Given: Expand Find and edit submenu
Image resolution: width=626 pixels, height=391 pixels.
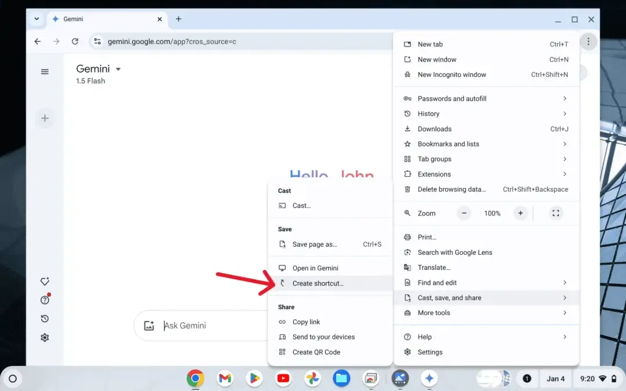Looking at the screenshot, I should point(486,283).
